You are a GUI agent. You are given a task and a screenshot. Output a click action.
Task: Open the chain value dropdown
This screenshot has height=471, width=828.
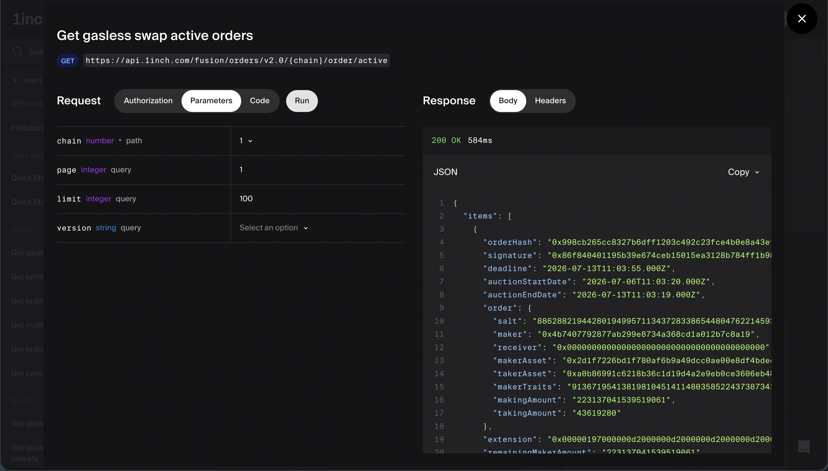coord(246,141)
